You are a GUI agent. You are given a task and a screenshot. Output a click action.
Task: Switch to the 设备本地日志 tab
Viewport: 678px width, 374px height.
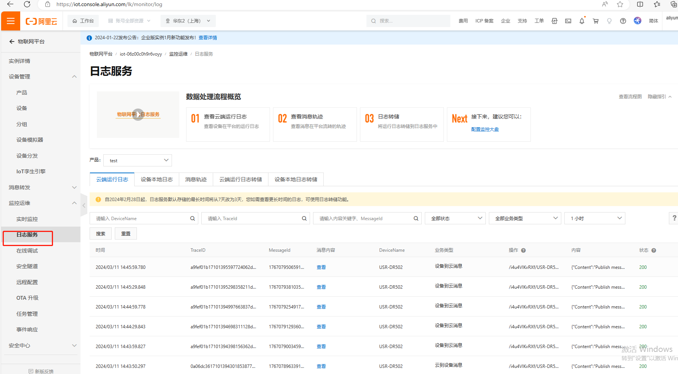(x=156, y=179)
